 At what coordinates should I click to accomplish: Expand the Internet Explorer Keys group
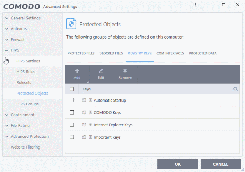pos(90,125)
